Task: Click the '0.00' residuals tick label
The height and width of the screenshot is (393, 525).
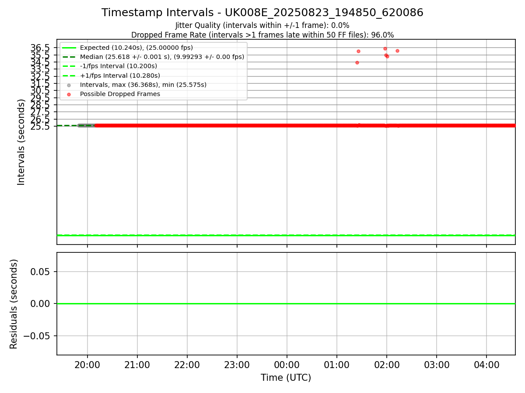Action: click(x=40, y=303)
